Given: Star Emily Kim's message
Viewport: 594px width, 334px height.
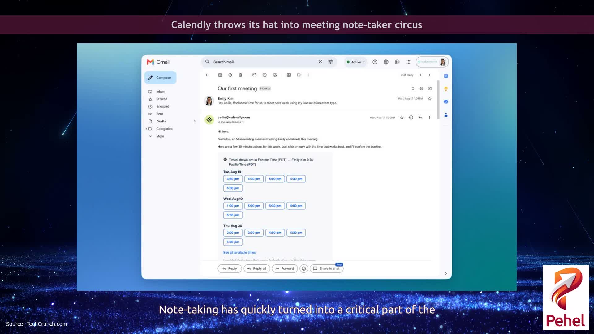Looking at the screenshot, I should point(430,99).
